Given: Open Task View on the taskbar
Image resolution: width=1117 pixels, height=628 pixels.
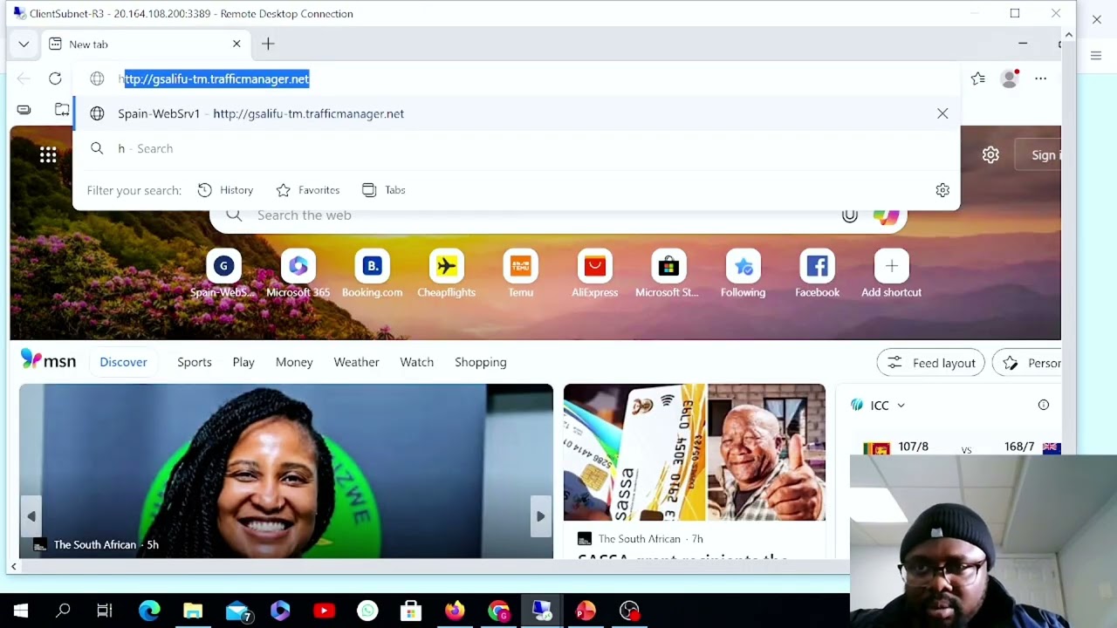Looking at the screenshot, I should [x=105, y=611].
